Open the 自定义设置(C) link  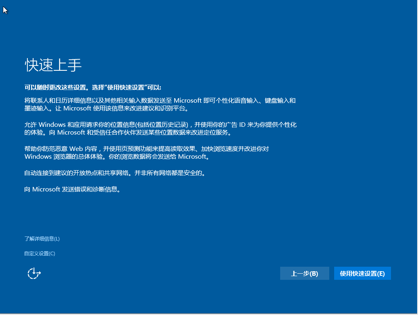coord(40,253)
